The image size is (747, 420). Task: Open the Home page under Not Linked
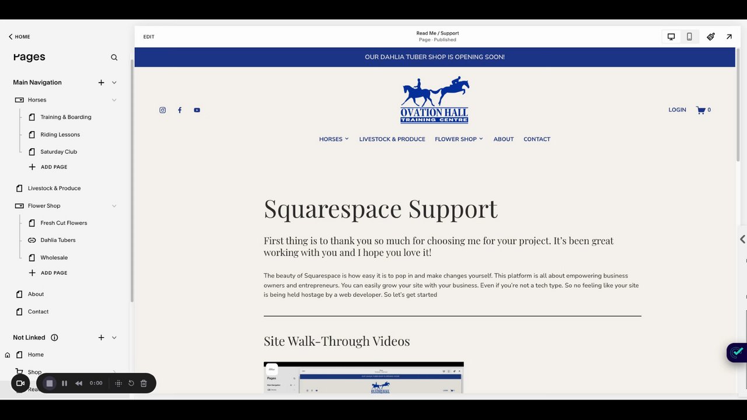pyautogui.click(x=36, y=355)
